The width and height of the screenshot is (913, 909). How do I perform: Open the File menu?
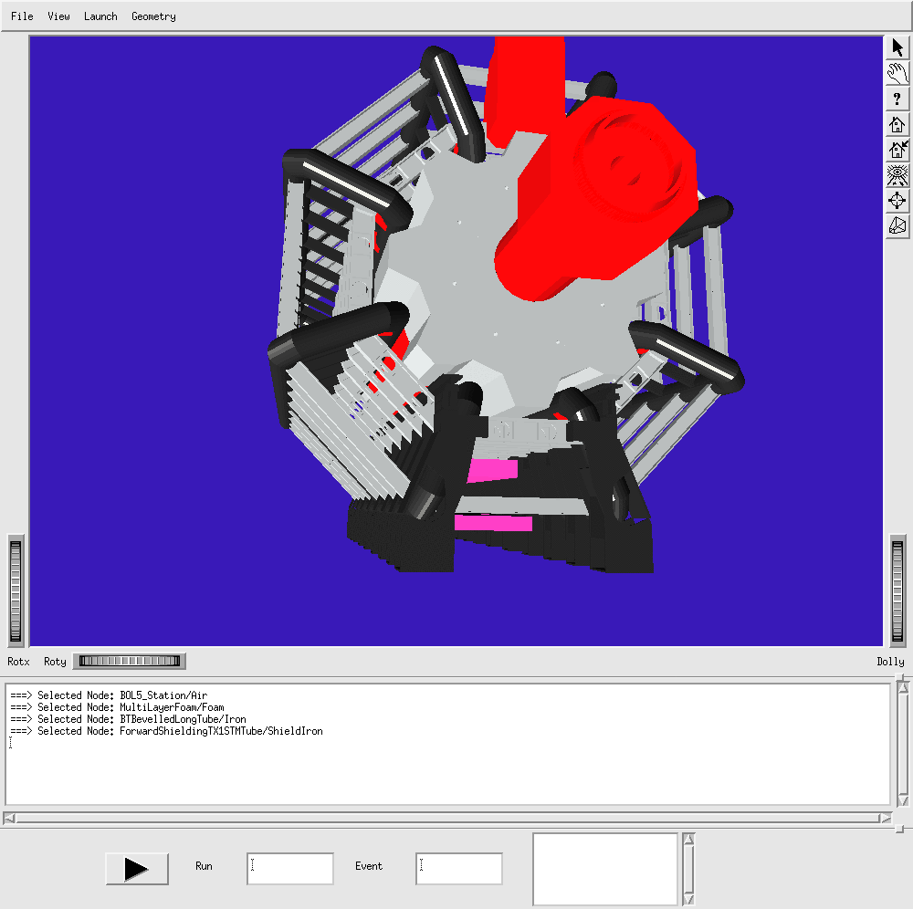click(x=22, y=16)
